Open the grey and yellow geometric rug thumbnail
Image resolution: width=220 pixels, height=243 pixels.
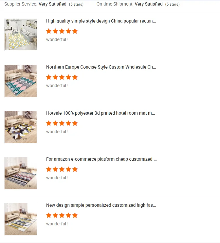[x=21, y=219]
